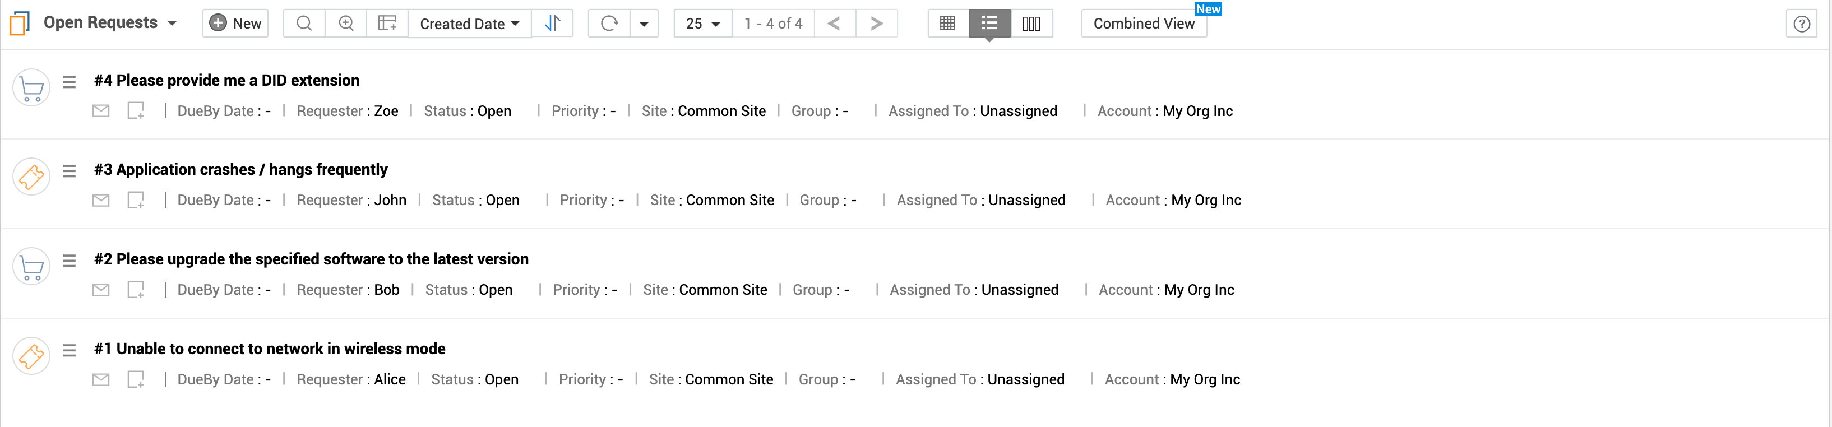Expand the Open Requests view dropdown

pos(172,24)
